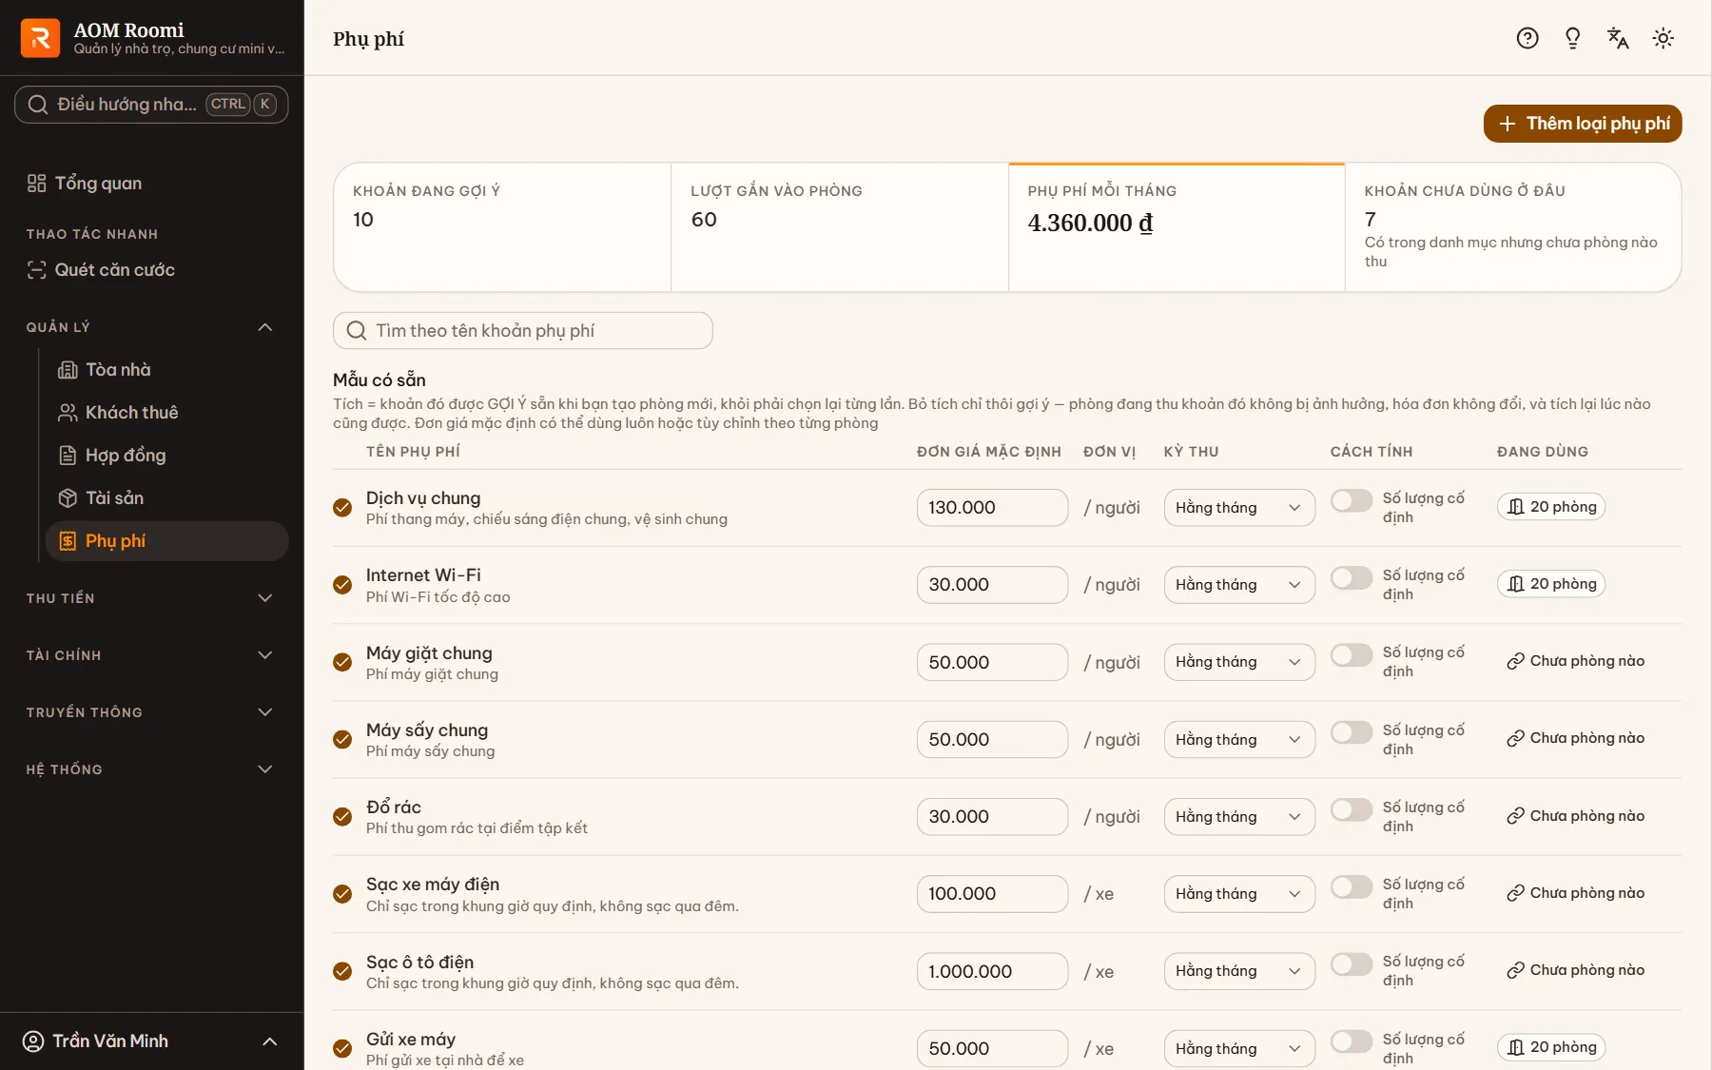Screen dimensions: 1712x1070
Task: Open 20 phòng badge for Internet Wi-Fi
Action: [x=1551, y=584]
